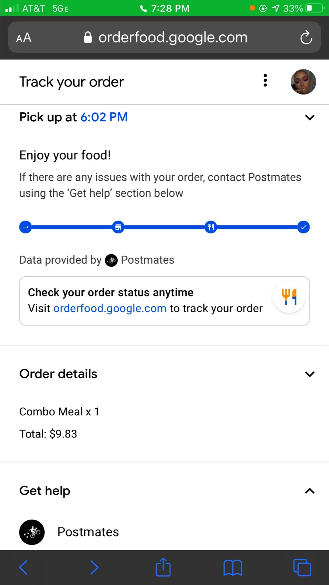Open Safari text size AA menu
The width and height of the screenshot is (329, 585).
click(x=24, y=38)
